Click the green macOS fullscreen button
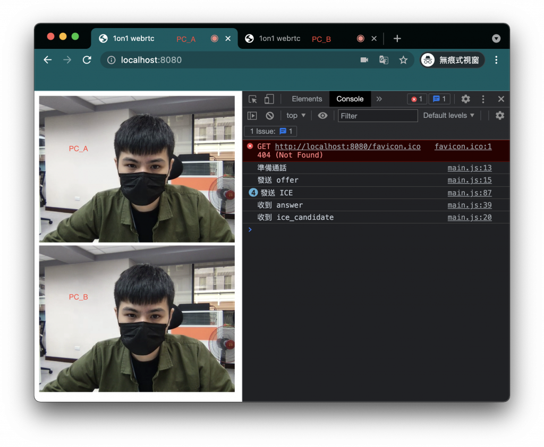 [x=75, y=37]
